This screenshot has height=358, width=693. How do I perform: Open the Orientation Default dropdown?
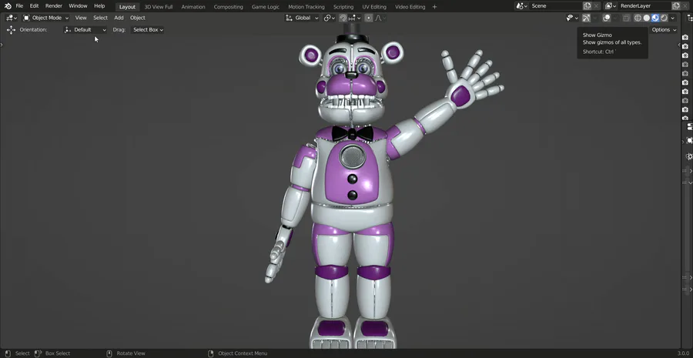coord(85,29)
